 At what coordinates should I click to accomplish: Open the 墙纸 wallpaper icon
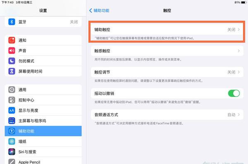pyautogui.click(x=12, y=142)
